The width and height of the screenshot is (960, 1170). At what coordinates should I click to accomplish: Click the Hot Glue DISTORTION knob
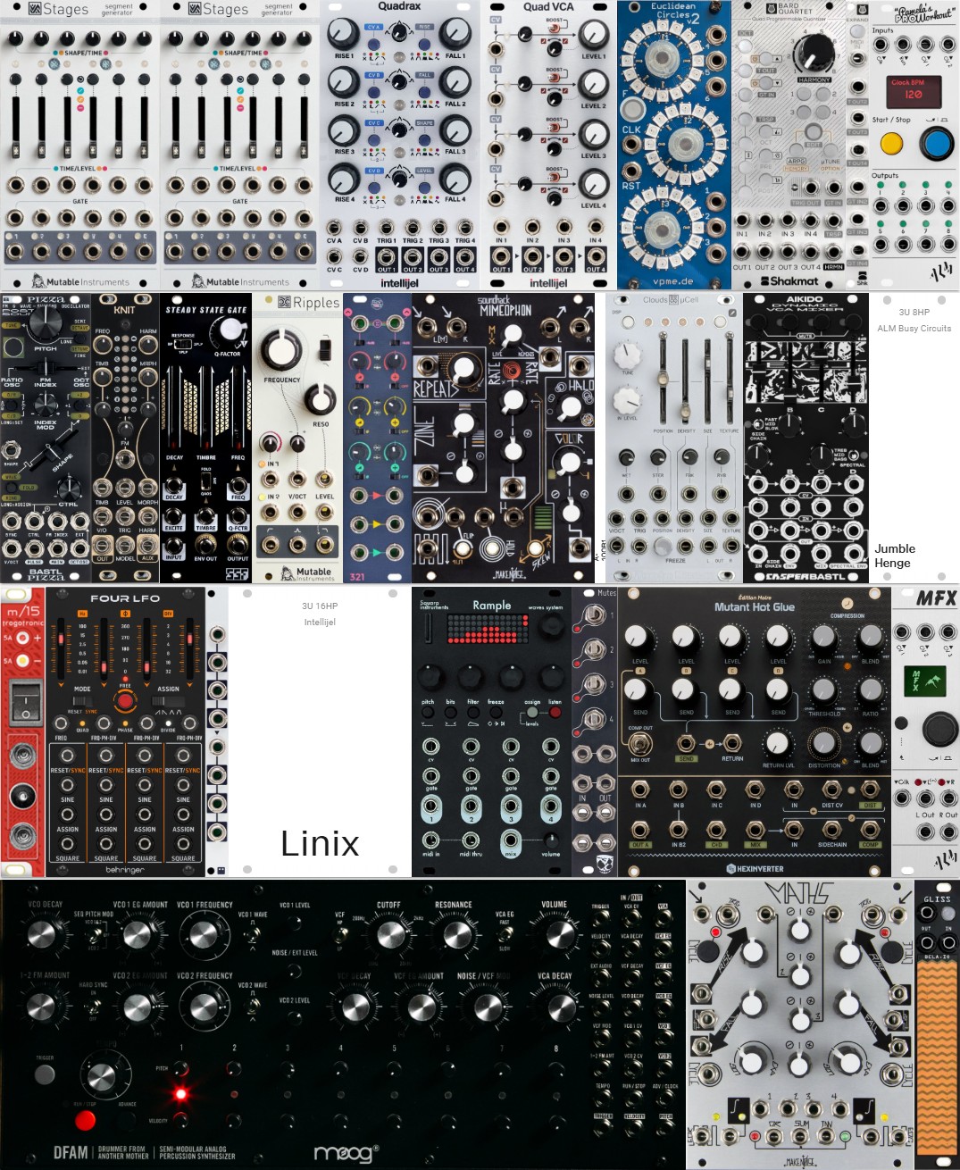tap(823, 743)
